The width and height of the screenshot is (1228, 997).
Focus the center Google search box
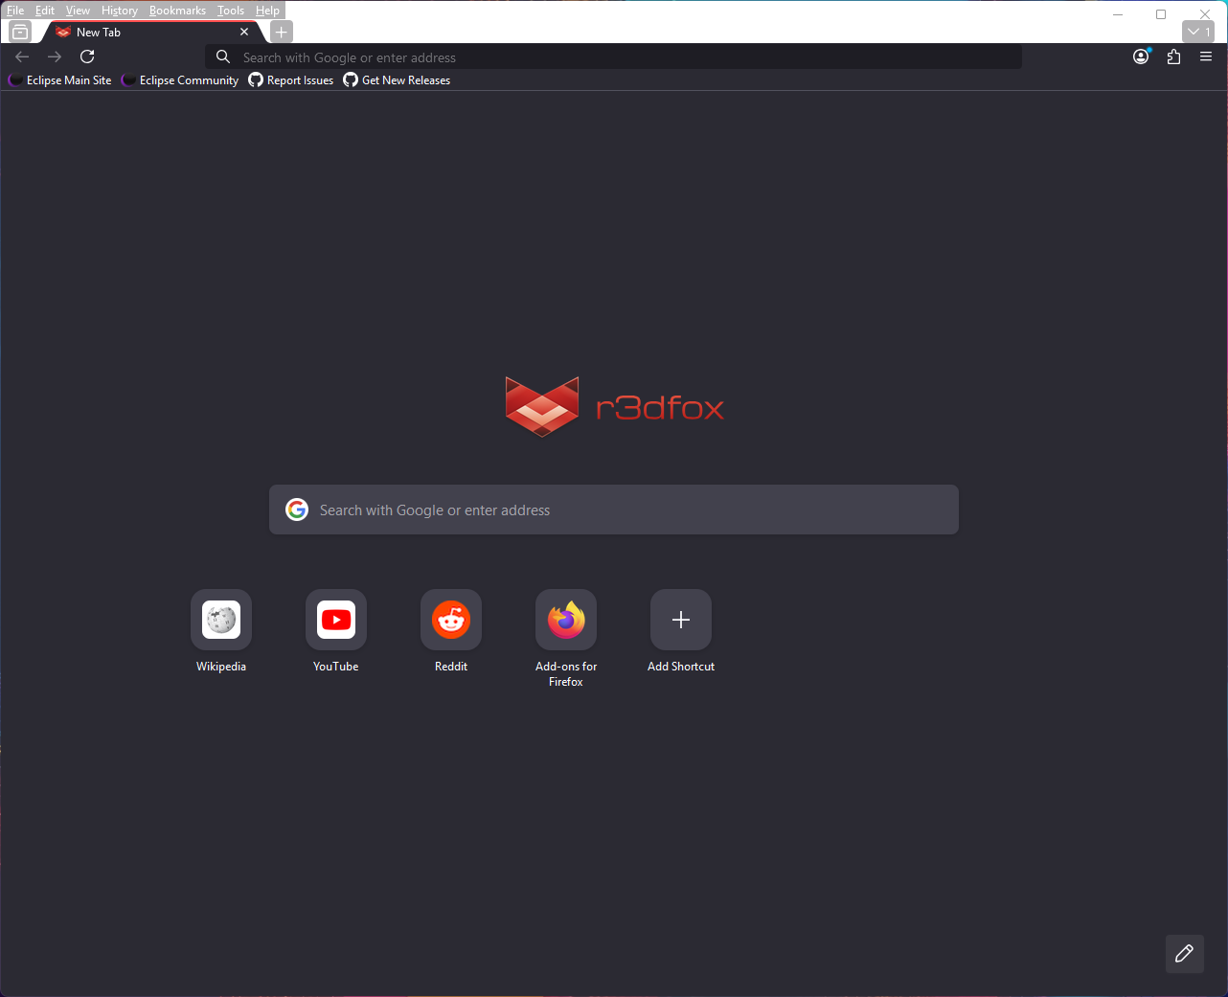click(x=614, y=510)
